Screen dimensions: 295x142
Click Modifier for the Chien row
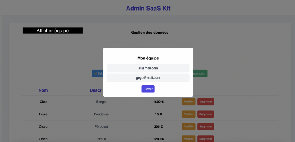pos(188,139)
